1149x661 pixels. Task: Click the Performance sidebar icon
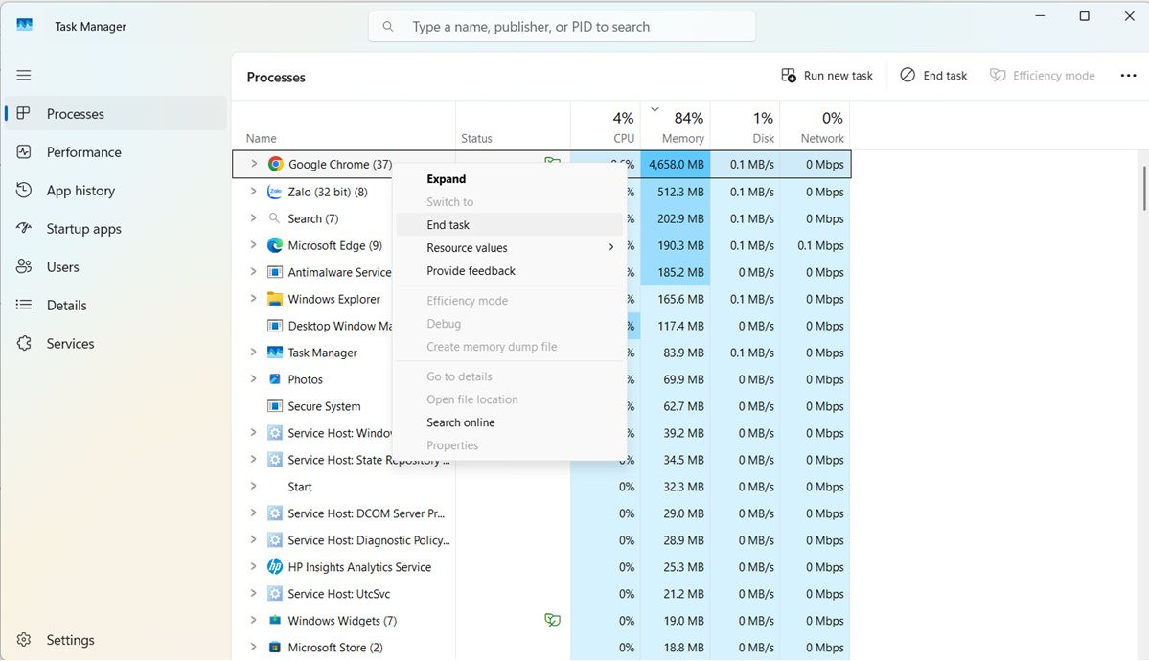23,151
